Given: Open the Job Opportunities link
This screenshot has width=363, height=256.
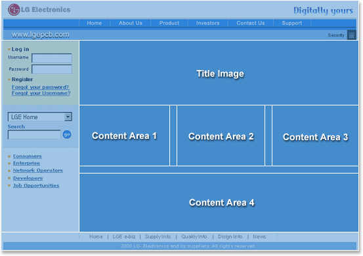Looking at the screenshot, I should pos(36,185).
